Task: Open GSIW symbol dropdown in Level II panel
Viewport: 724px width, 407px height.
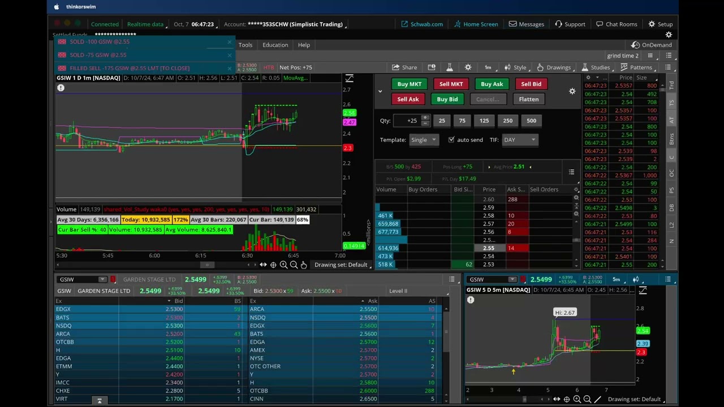Action: coord(102,279)
